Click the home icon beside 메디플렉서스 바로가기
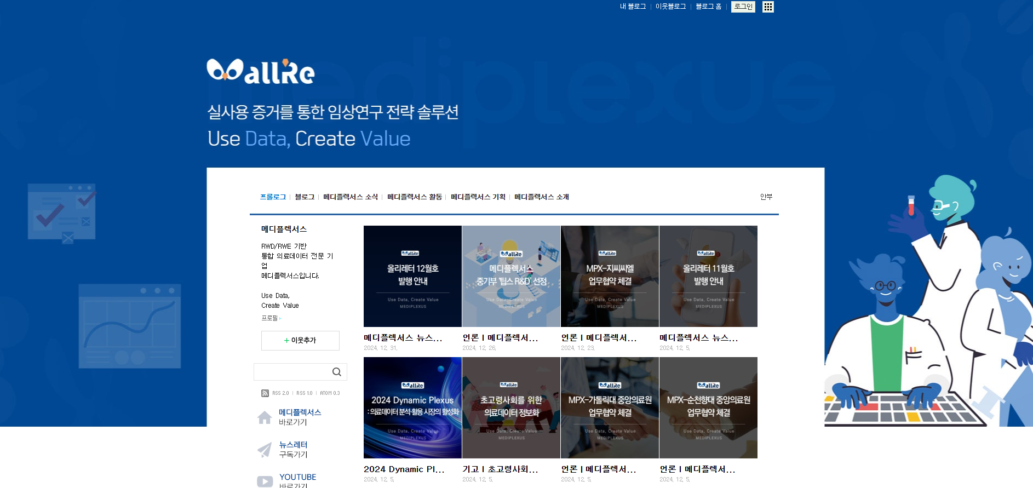This screenshot has height=488, width=1033. click(x=265, y=417)
